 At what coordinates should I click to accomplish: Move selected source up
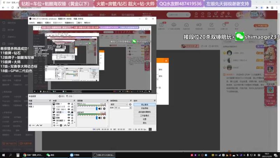click(x=65, y=125)
